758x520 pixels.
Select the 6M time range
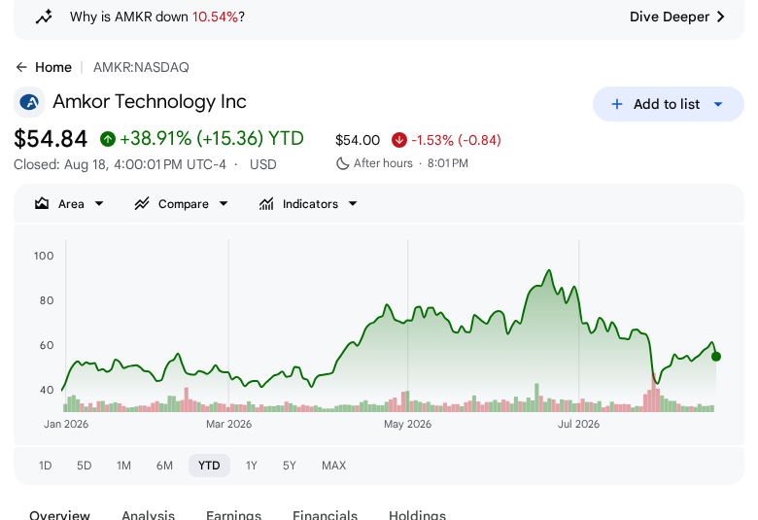click(164, 466)
